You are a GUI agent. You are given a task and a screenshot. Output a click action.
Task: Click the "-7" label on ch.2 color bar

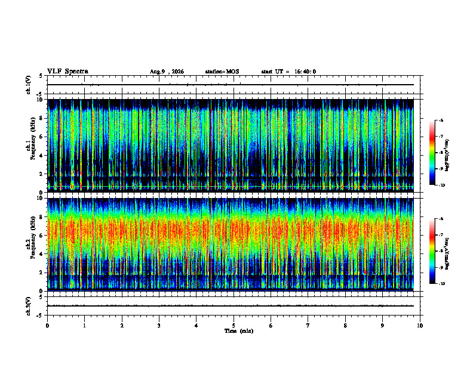[441, 235]
